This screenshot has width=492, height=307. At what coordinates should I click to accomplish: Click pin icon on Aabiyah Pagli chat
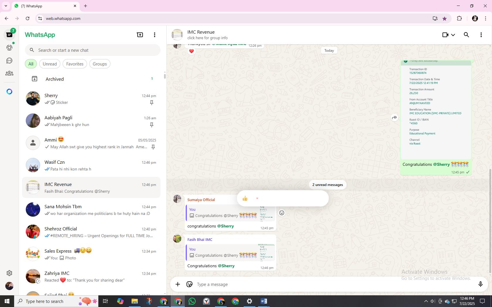152,125
